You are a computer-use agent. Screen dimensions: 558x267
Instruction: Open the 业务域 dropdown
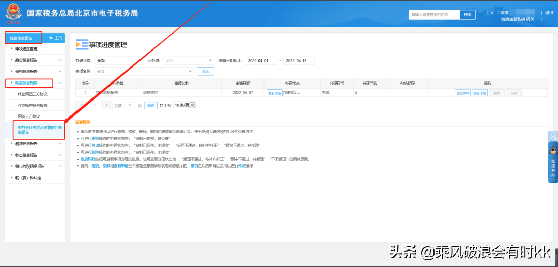(x=189, y=61)
